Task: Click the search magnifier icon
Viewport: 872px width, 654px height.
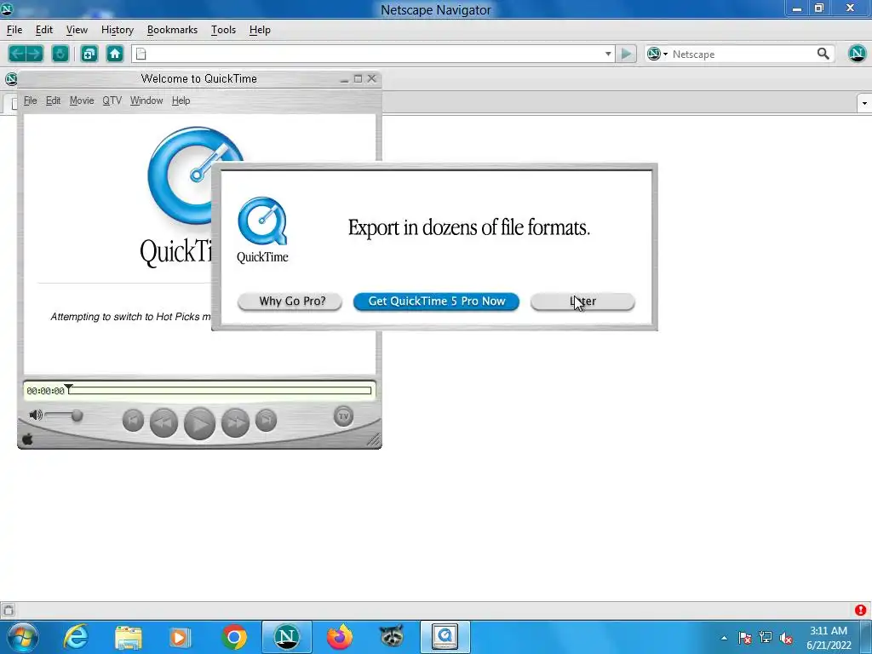Action: click(823, 54)
